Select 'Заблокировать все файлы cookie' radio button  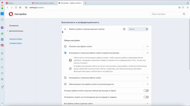click(65, 84)
